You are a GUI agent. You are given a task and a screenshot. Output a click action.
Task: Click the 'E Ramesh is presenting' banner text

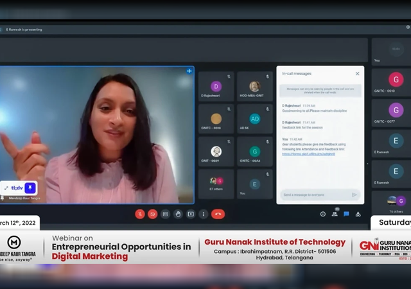point(24,30)
